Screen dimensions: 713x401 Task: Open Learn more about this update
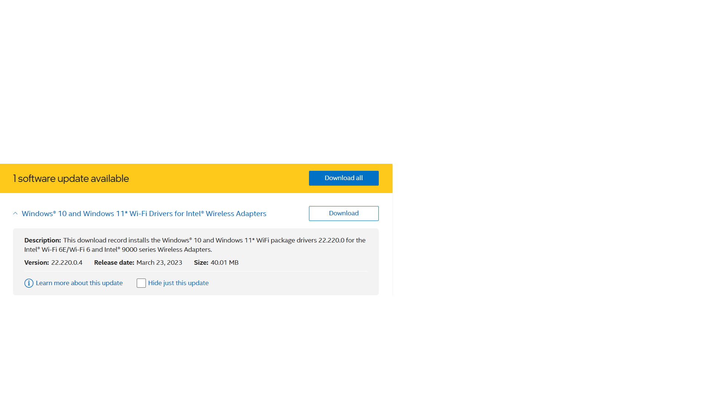(x=79, y=283)
